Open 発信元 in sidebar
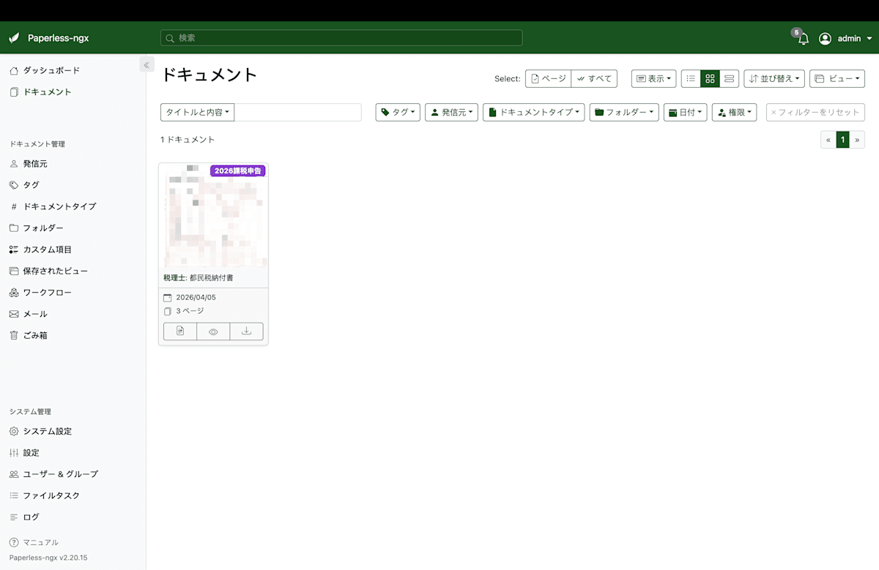Screen dimensions: 879x570 29,164
